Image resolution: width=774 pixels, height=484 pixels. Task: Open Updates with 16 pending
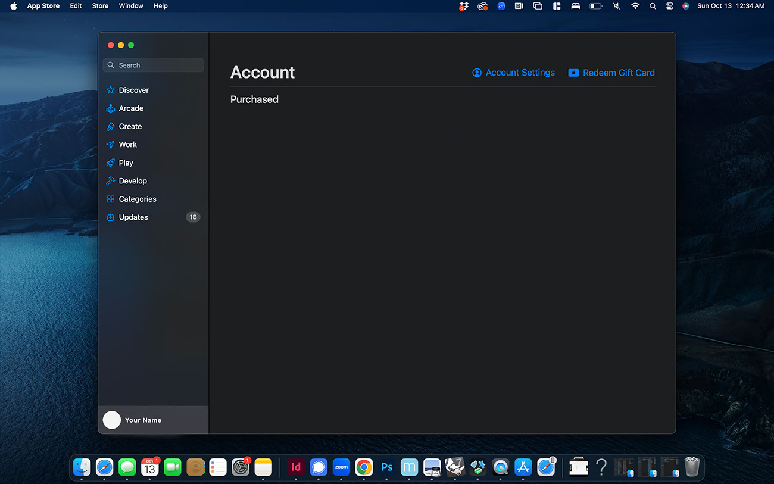[133, 217]
